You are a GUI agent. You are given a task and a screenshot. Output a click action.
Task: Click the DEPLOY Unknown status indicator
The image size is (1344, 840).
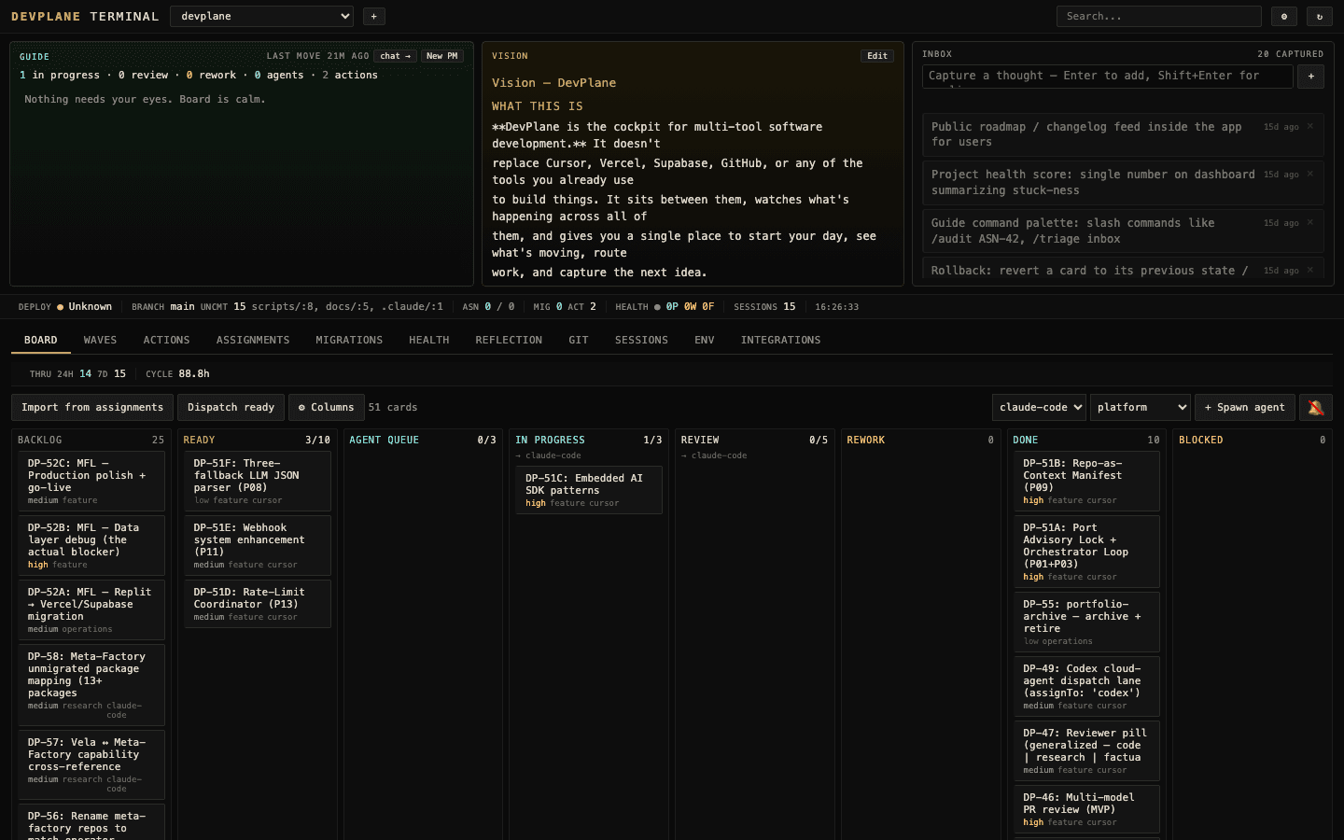pyautogui.click(x=65, y=306)
